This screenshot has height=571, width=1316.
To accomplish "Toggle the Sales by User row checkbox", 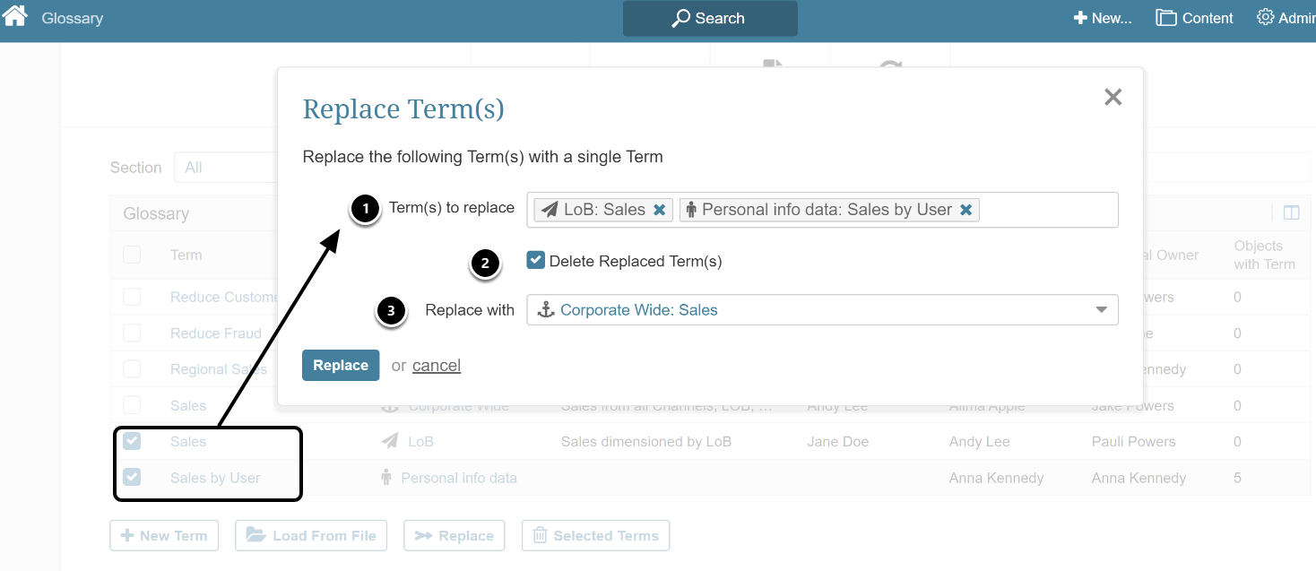I will [132, 477].
